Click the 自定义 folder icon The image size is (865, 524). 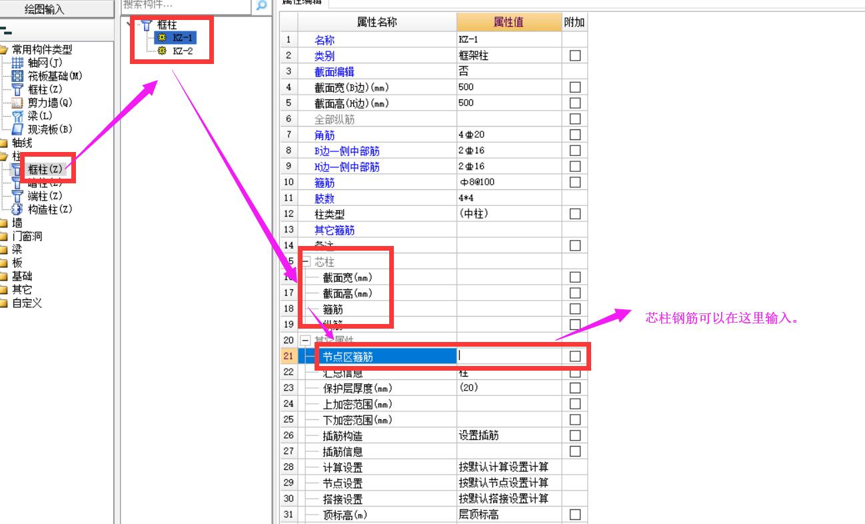4,303
